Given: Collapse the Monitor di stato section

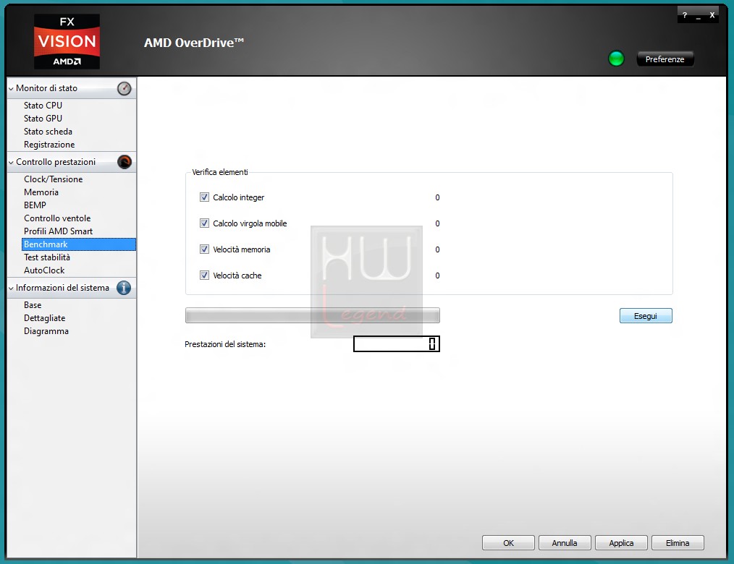Looking at the screenshot, I should pyautogui.click(x=12, y=89).
